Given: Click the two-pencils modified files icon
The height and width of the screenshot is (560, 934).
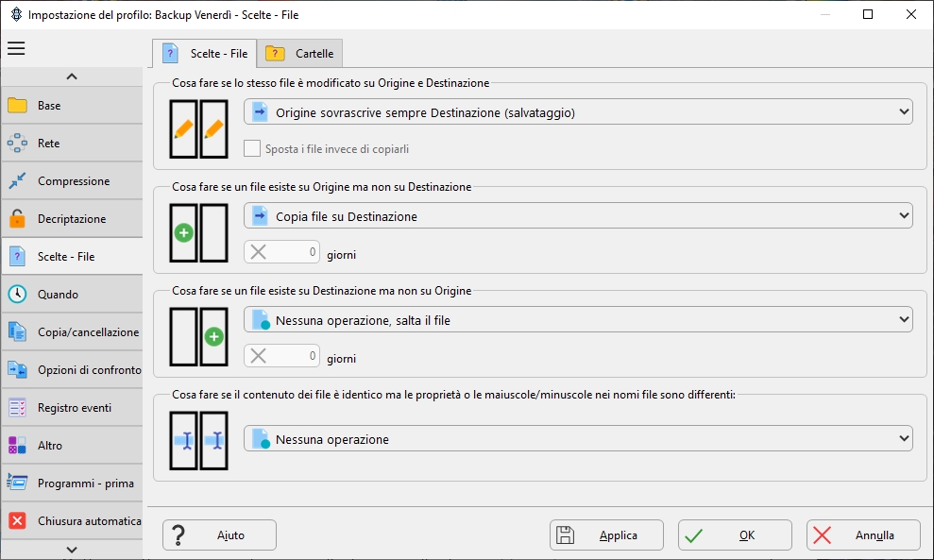Looking at the screenshot, I should point(199,128).
